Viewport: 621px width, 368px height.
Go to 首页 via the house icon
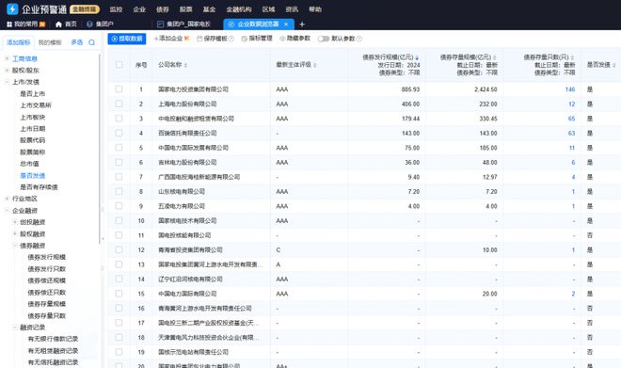[x=58, y=24]
